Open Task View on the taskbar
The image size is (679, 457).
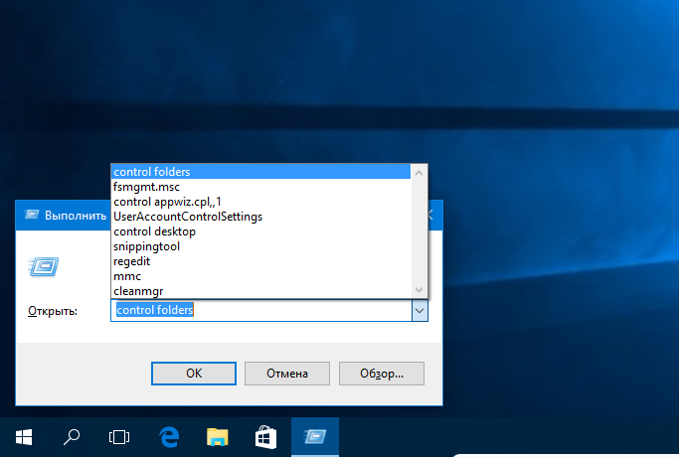pyautogui.click(x=119, y=437)
